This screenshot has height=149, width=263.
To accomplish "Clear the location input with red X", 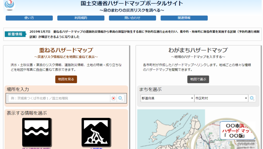I will 114,98.
